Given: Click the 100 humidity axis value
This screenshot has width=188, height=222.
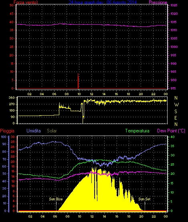Looking at the screenshot, I should tap(4, 137).
